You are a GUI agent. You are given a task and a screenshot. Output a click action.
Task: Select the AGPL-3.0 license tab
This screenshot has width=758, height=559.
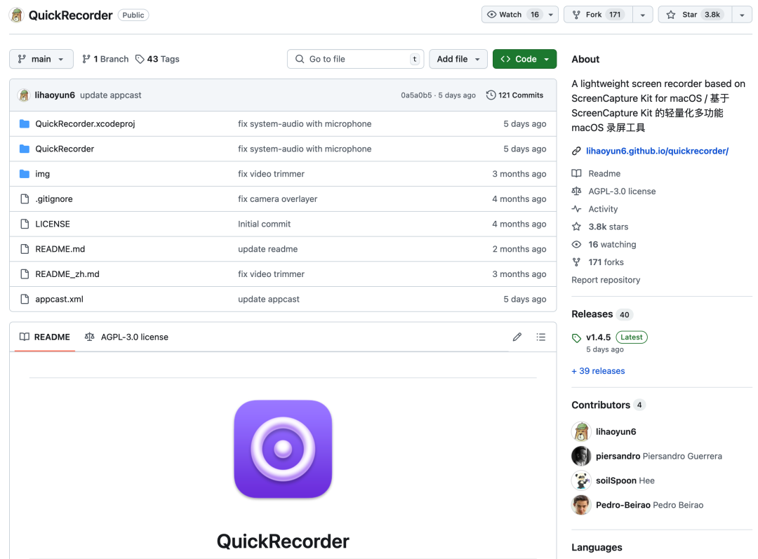pos(126,337)
